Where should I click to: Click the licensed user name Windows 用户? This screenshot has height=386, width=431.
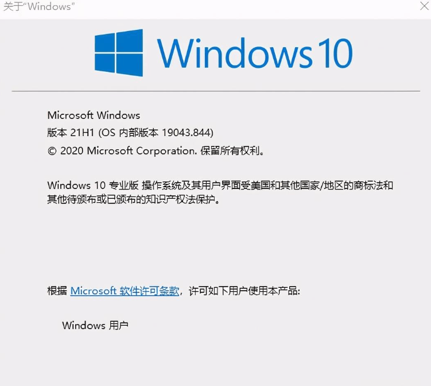[95, 326]
